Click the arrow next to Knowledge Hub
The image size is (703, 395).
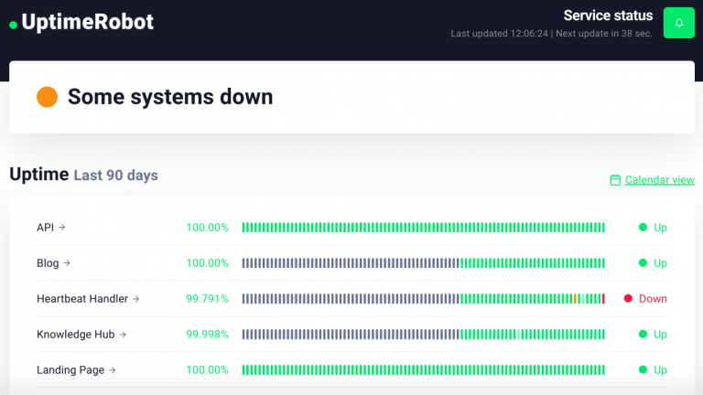123,335
